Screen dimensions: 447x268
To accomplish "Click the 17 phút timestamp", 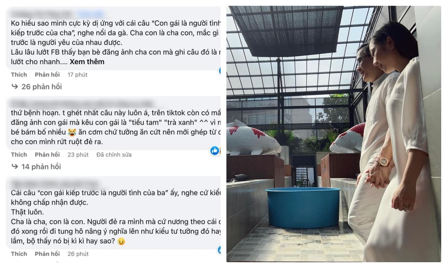I will (77, 74).
